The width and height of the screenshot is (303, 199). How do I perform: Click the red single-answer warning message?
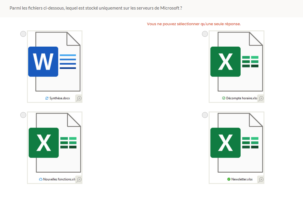(194, 24)
